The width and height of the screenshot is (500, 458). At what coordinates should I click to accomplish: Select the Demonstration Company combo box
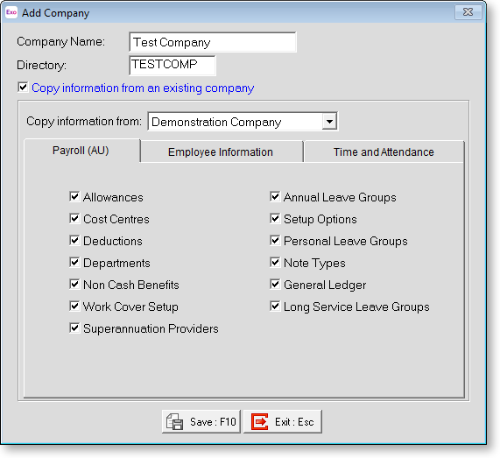[x=243, y=121]
